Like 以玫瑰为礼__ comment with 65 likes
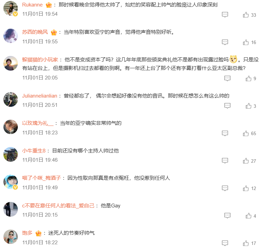267x248 pixels. (246, 133)
